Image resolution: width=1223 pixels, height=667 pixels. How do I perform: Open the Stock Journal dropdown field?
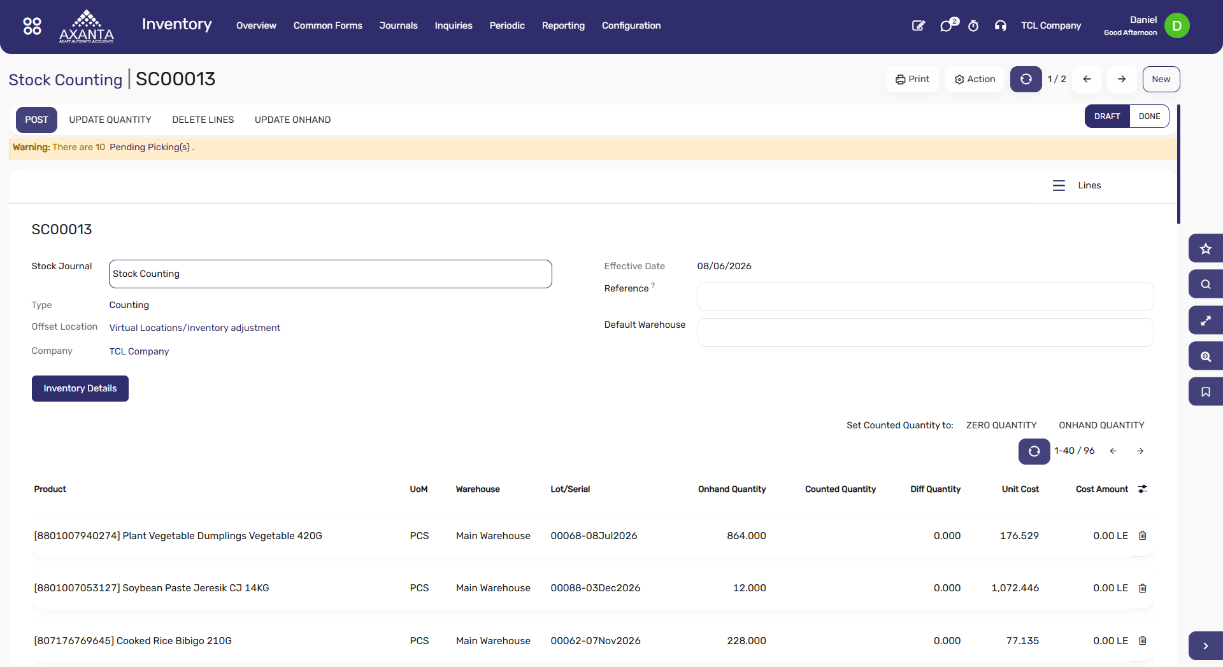330,274
